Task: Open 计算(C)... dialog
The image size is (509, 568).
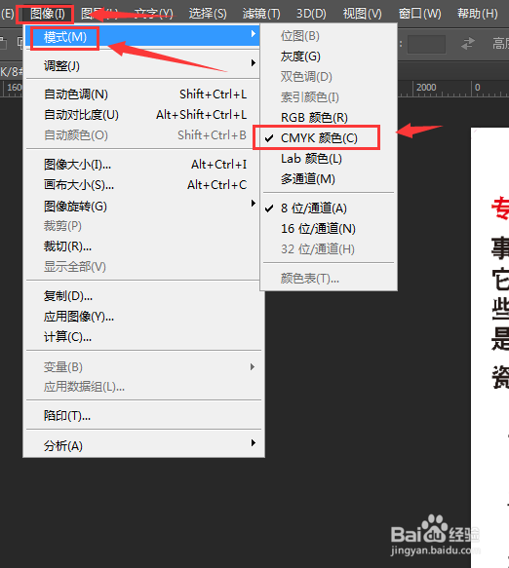Action: (x=143, y=337)
